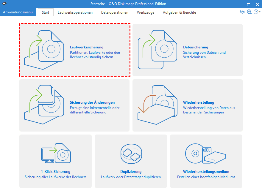Screen dimensions: 262x196
Task: Click text 'Erzeugt eine inkrementelle oder differentielle Sicherung'
Action: [x=95, y=110]
